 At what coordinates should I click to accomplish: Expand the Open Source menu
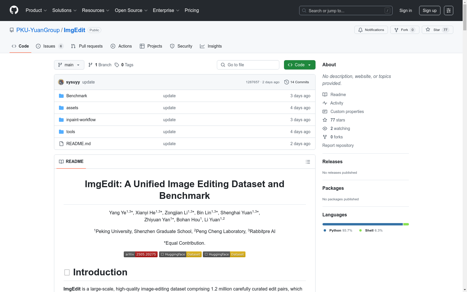coord(131,11)
